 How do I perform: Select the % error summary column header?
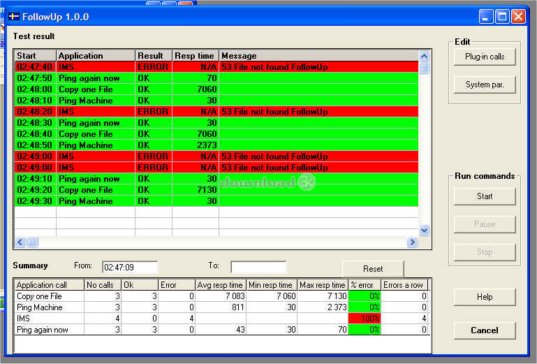coord(365,285)
